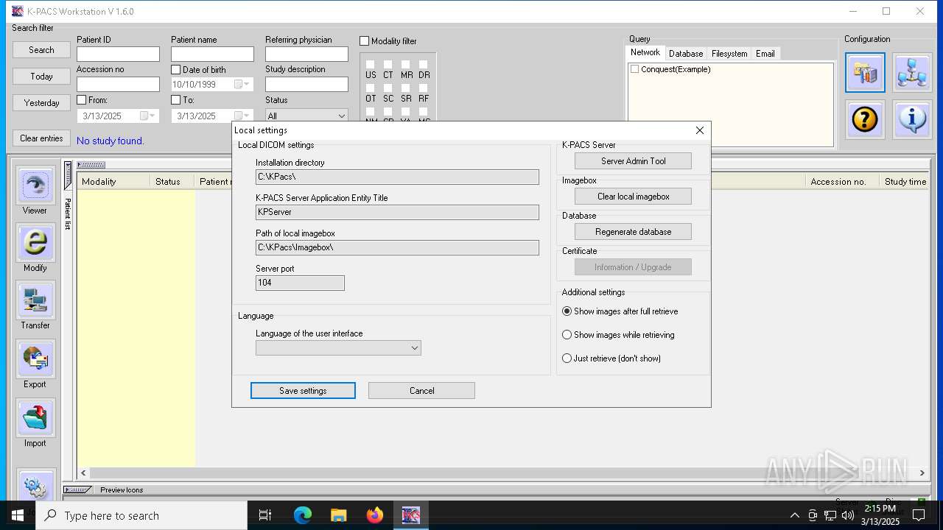This screenshot has width=943, height=530.
Task: Click the Windows taskbar search box
Action: tap(141, 515)
